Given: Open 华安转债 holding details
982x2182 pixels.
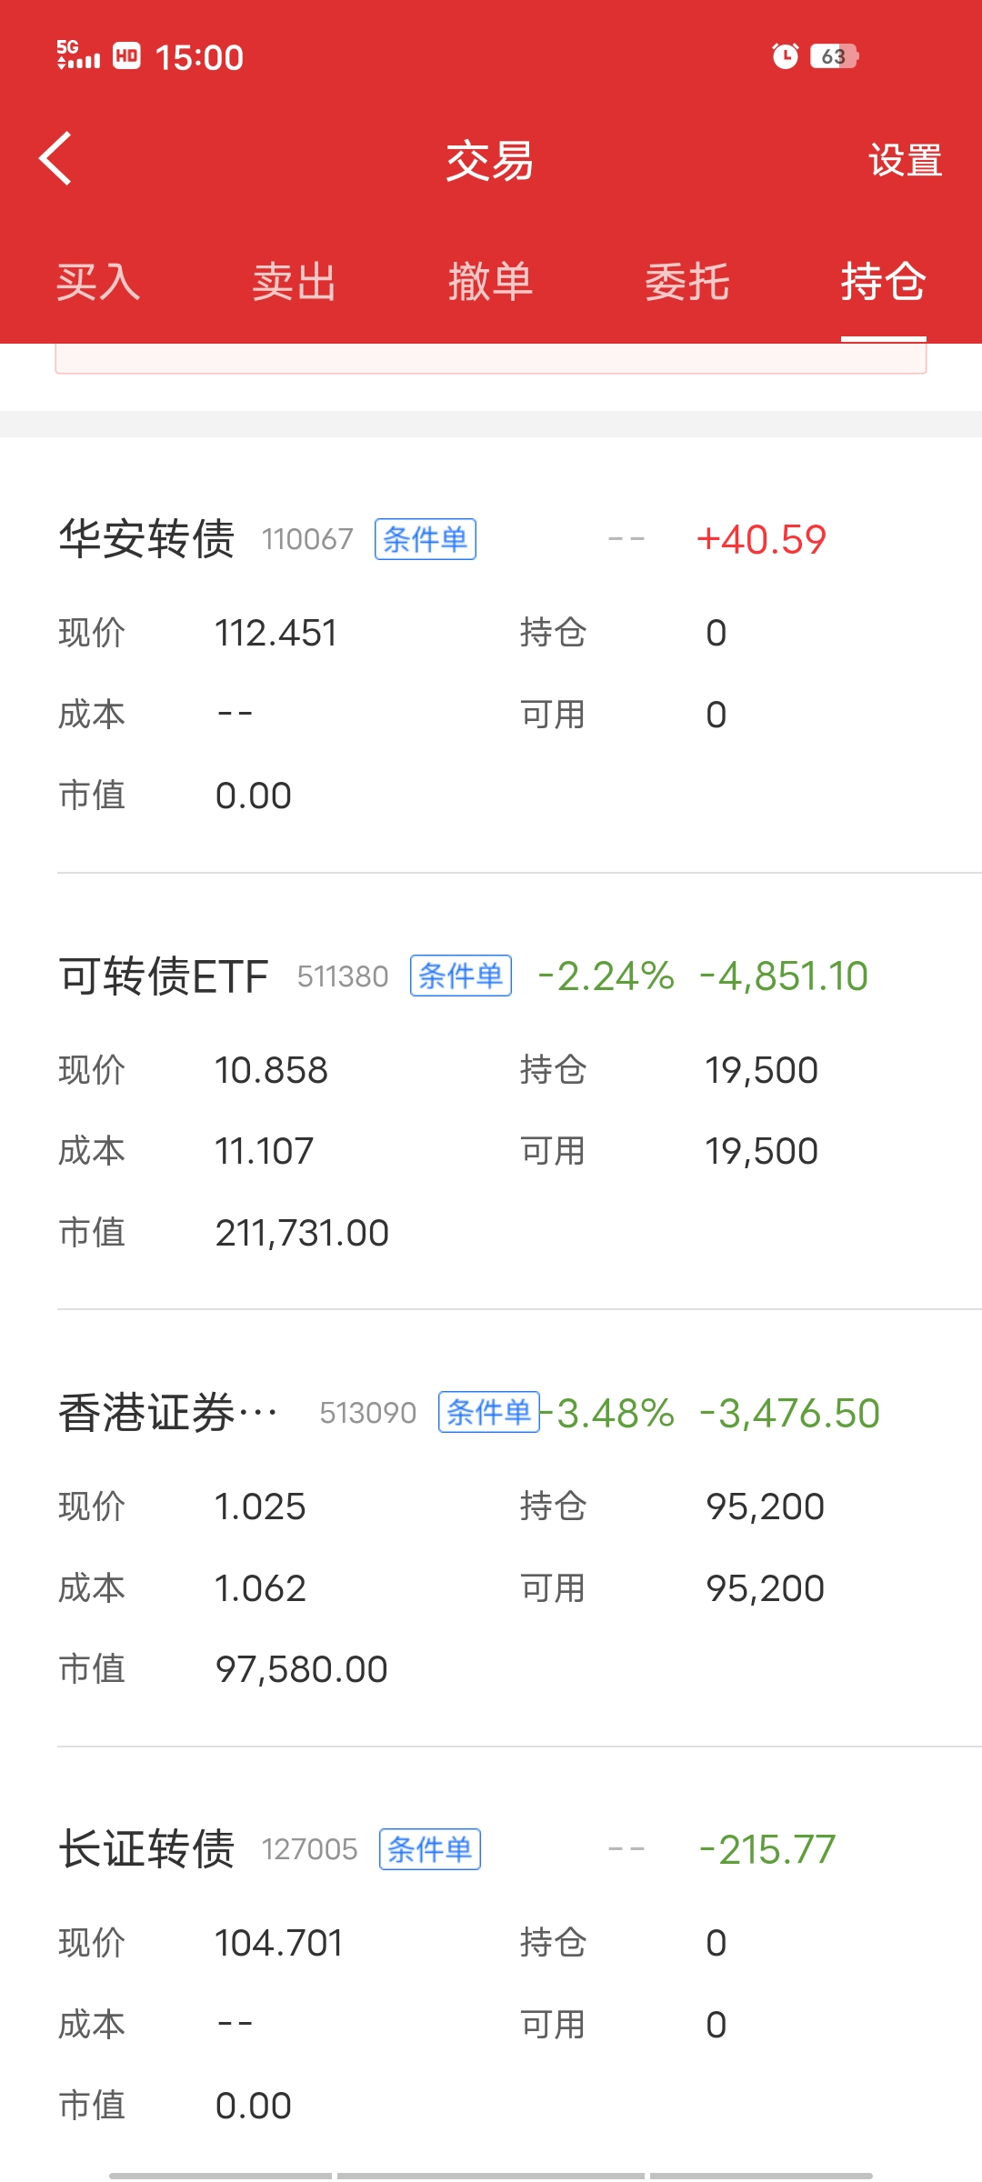Looking at the screenshot, I should click(x=147, y=539).
